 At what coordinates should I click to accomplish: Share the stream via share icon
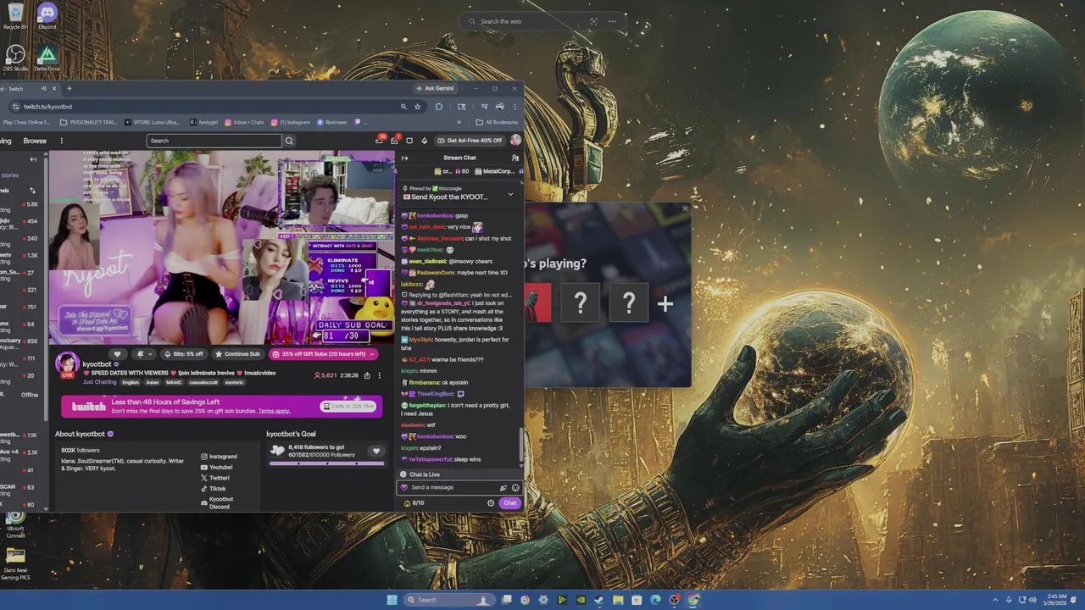(367, 375)
